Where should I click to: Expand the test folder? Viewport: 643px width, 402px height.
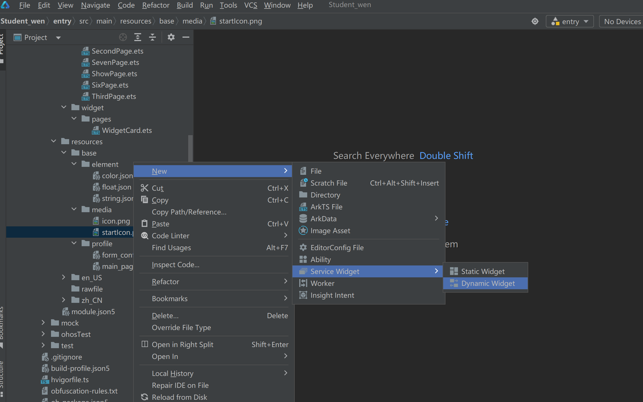coord(43,345)
